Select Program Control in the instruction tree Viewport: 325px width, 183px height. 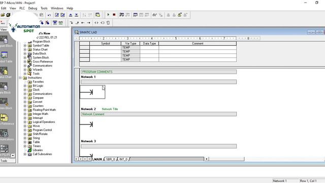coord(42,130)
